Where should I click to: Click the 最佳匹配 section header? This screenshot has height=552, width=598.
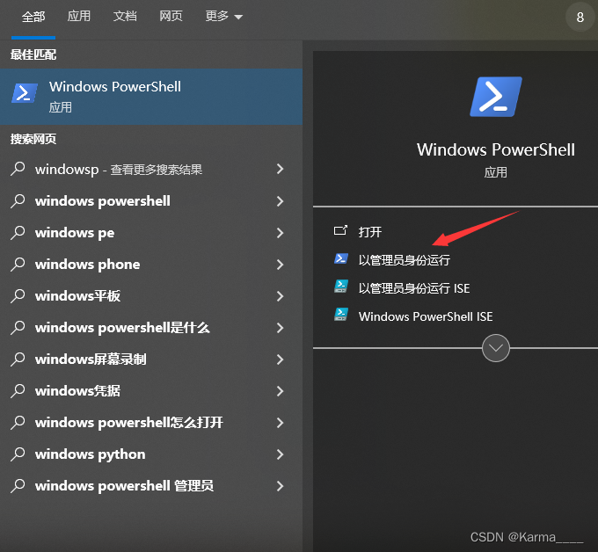click(33, 54)
